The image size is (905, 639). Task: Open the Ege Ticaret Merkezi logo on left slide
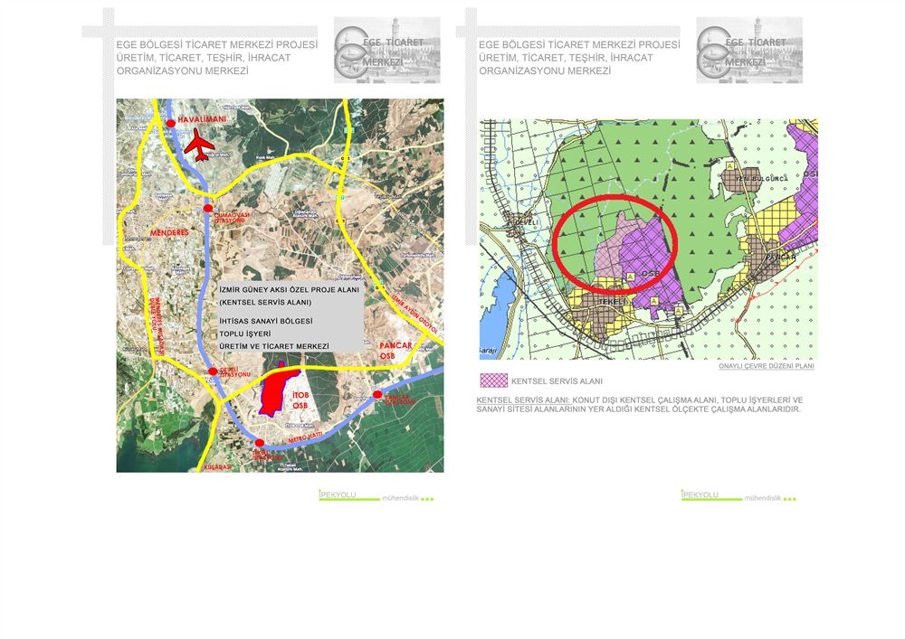tap(386, 50)
